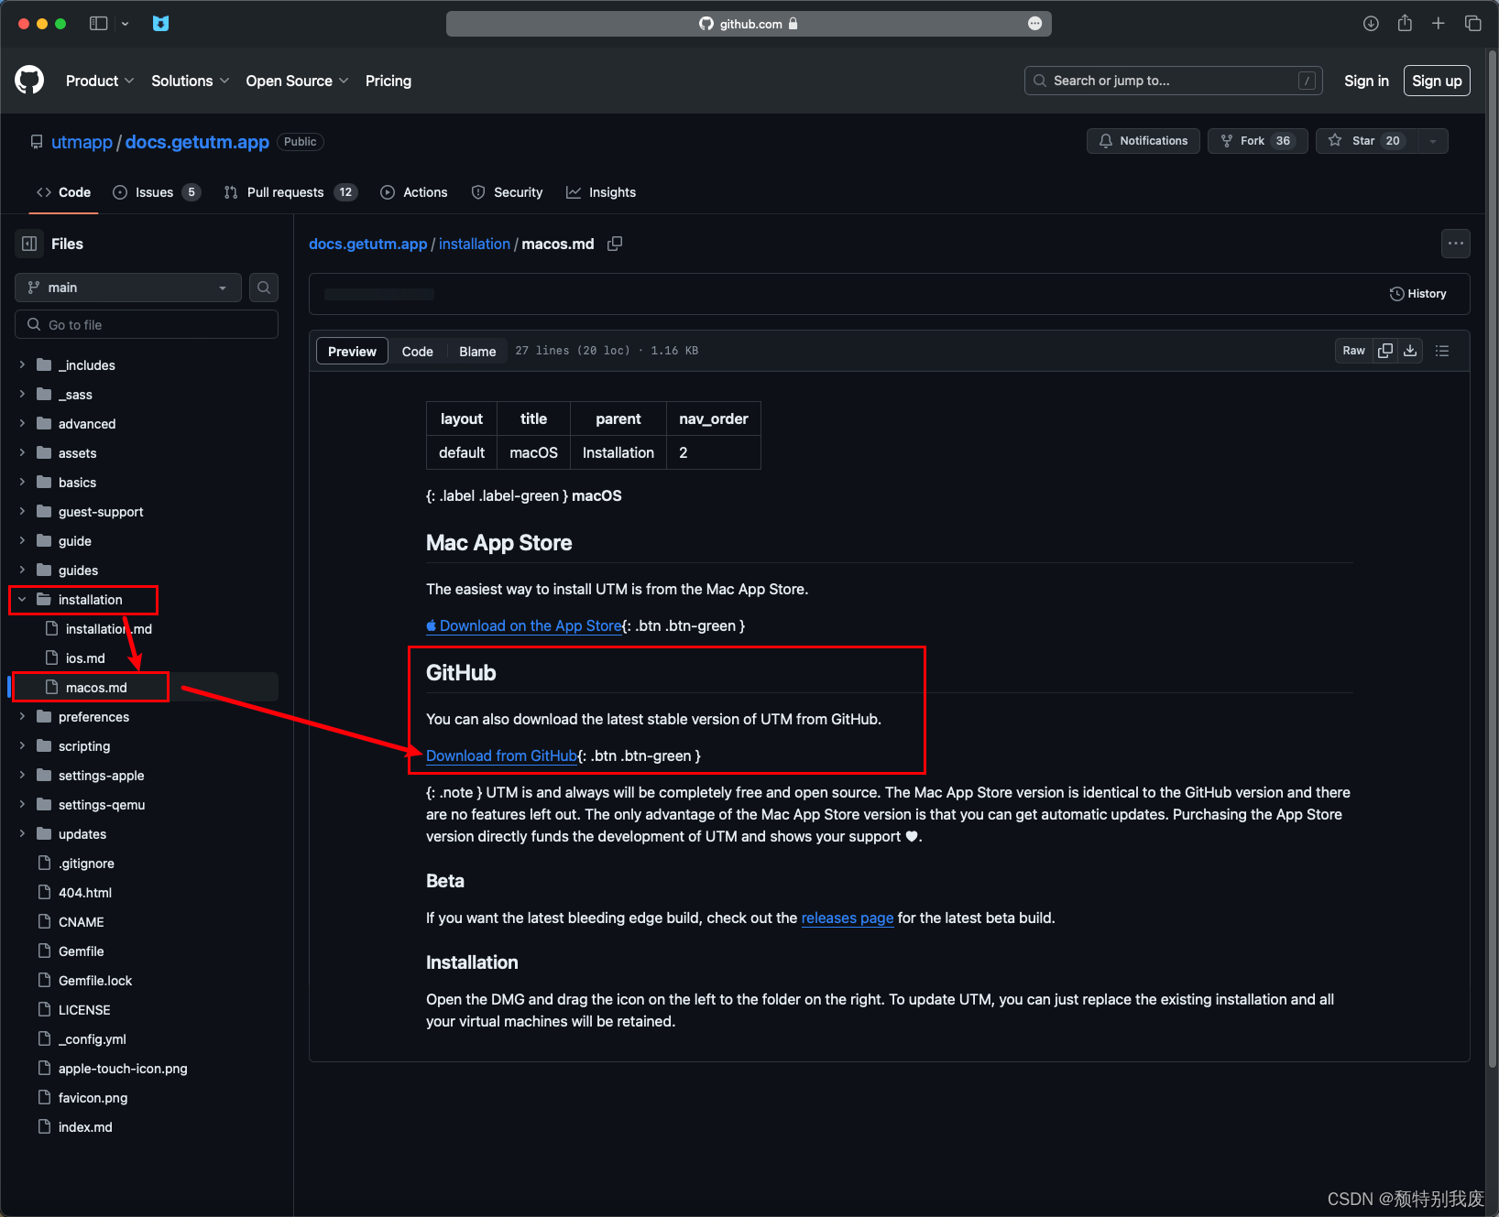The image size is (1499, 1217).
Task: Collapse the Files tree panel icon
Action: (x=29, y=244)
